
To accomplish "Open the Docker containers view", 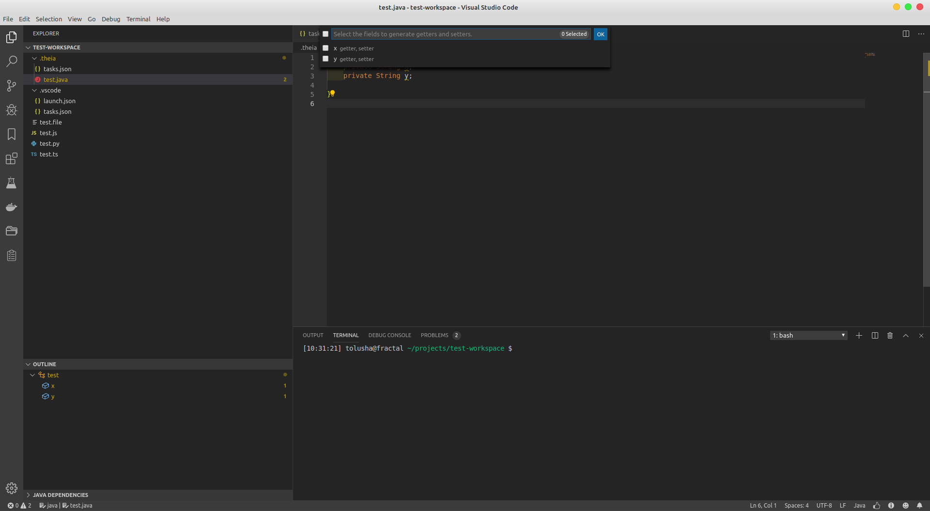I will (11, 207).
